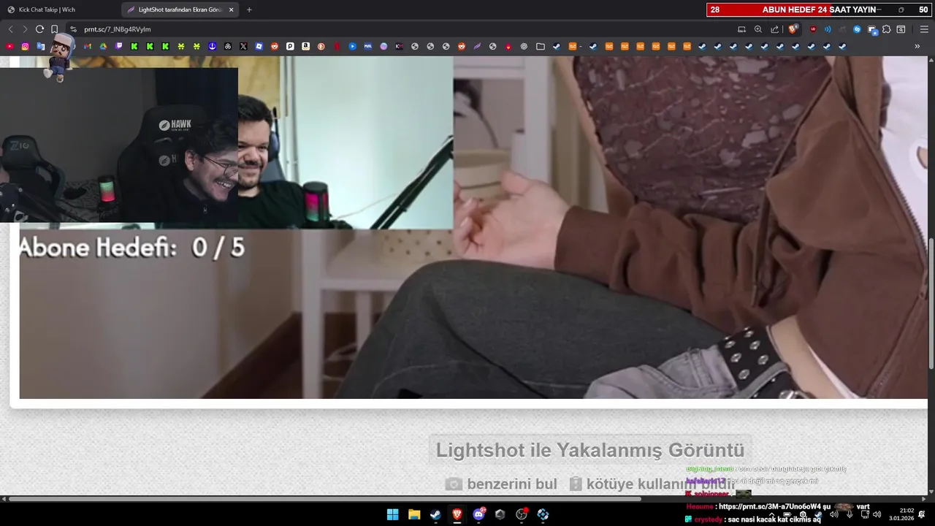Open Discord from taskbar

pyautogui.click(x=478, y=514)
